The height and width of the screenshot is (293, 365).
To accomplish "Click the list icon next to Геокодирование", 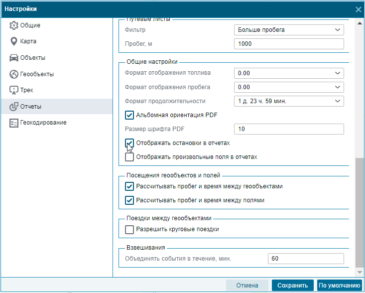I will click(14, 123).
